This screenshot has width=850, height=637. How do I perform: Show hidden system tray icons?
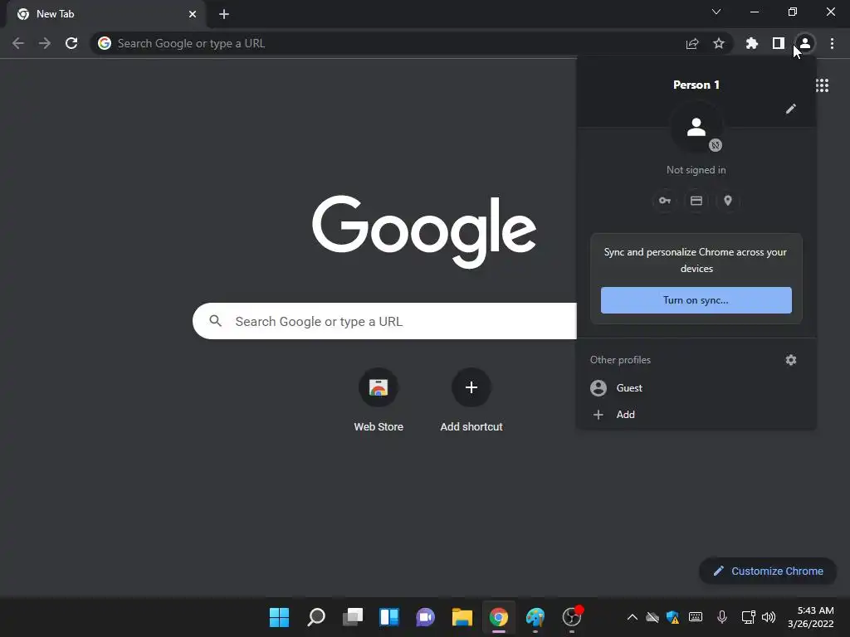632,617
